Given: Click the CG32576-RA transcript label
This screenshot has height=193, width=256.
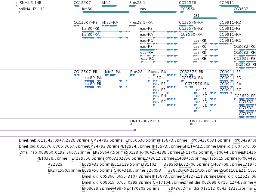Looking at the screenshot, I should point(191,22).
